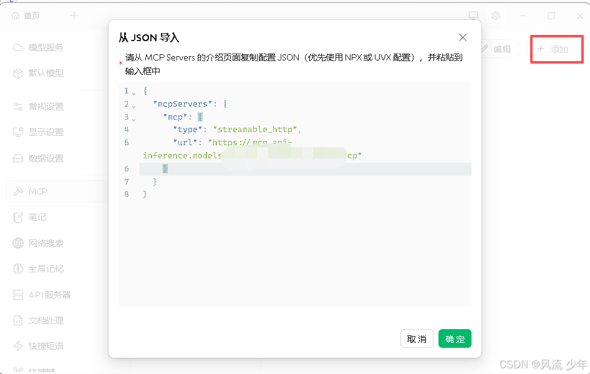
Task: Click the monitor icon in the title bar
Action: 473,16
